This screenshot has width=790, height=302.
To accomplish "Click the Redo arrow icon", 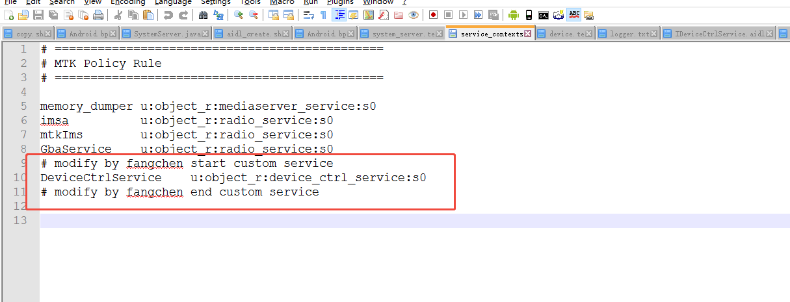I will (183, 14).
